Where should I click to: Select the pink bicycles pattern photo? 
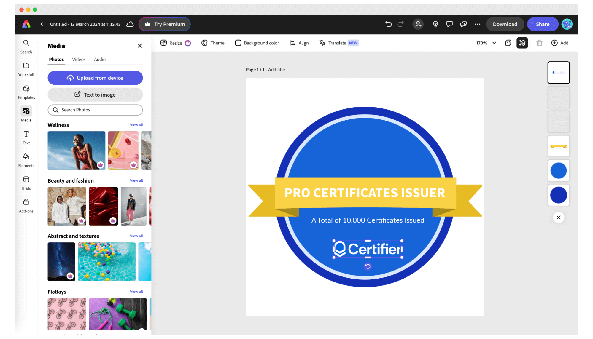67,314
